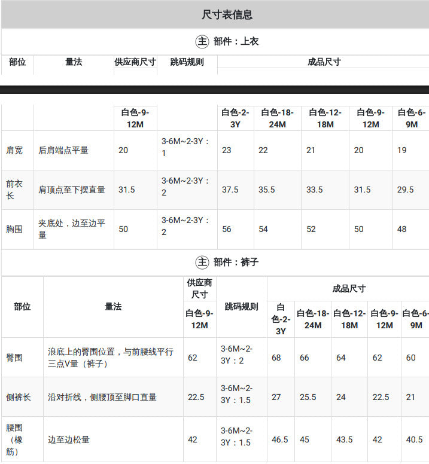Click the 主 icon beside 部件：上衣
The height and width of the screenshot is (464, 429).
[x=202, y=41]
